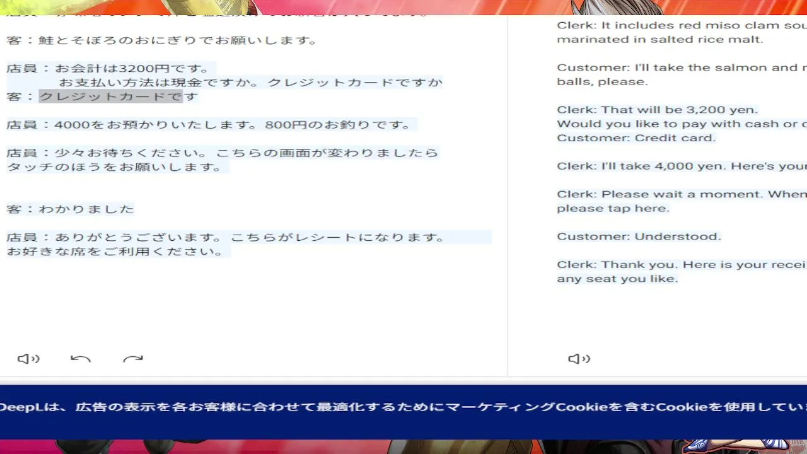Click source line '鮭とそぼろのおにぎりでお願いします'
Image resolution: width=807 pixels, height=454 pixels.
(x=178, y=40)
